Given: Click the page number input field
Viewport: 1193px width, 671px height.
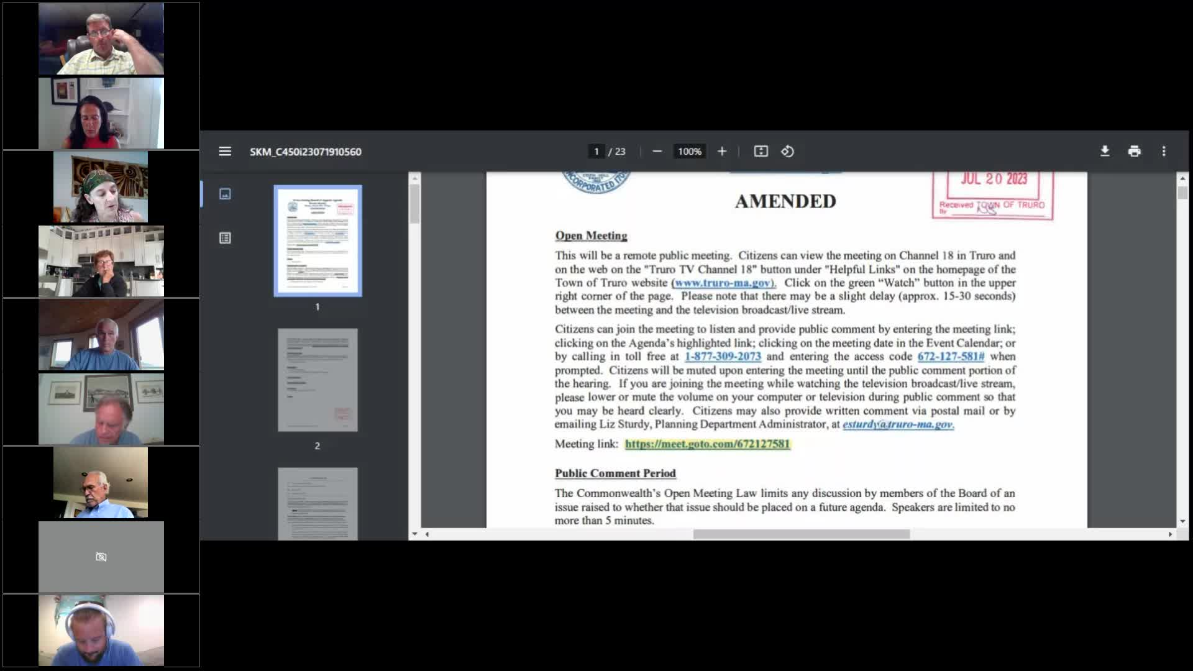Looking at the screenshot, I should tap(596, 152).
